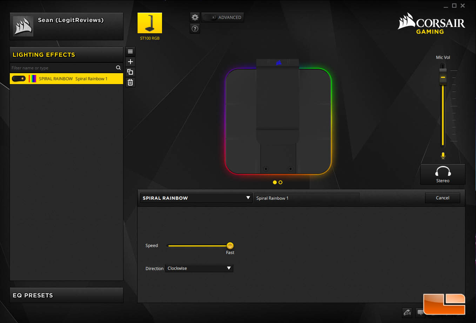This screenshot has width=476, height=323.
Task: Click in the Filter name or type field
Action: [62, 68]
